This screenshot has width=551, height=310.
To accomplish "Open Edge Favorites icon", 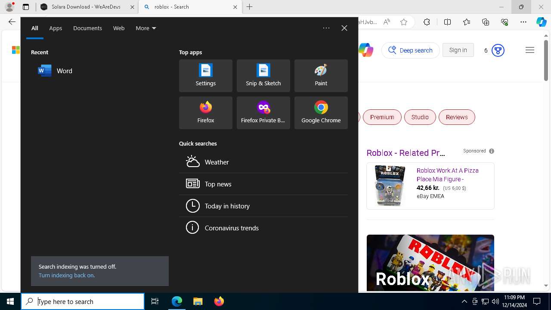I will point(467,22).
